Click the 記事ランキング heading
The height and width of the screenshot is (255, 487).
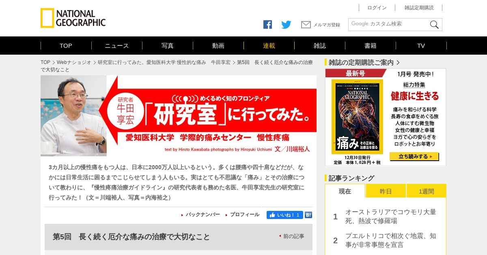(x=351, y=178)
